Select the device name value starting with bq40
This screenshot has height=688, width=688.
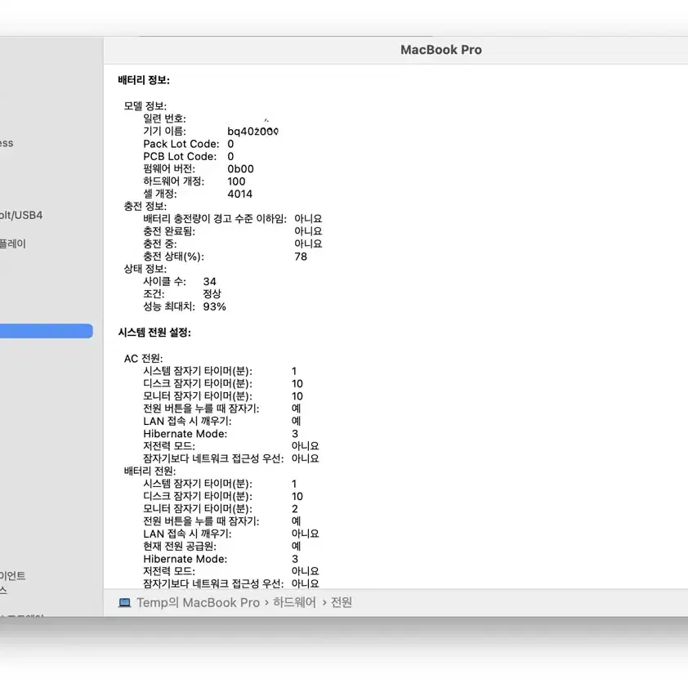(252, 132)
